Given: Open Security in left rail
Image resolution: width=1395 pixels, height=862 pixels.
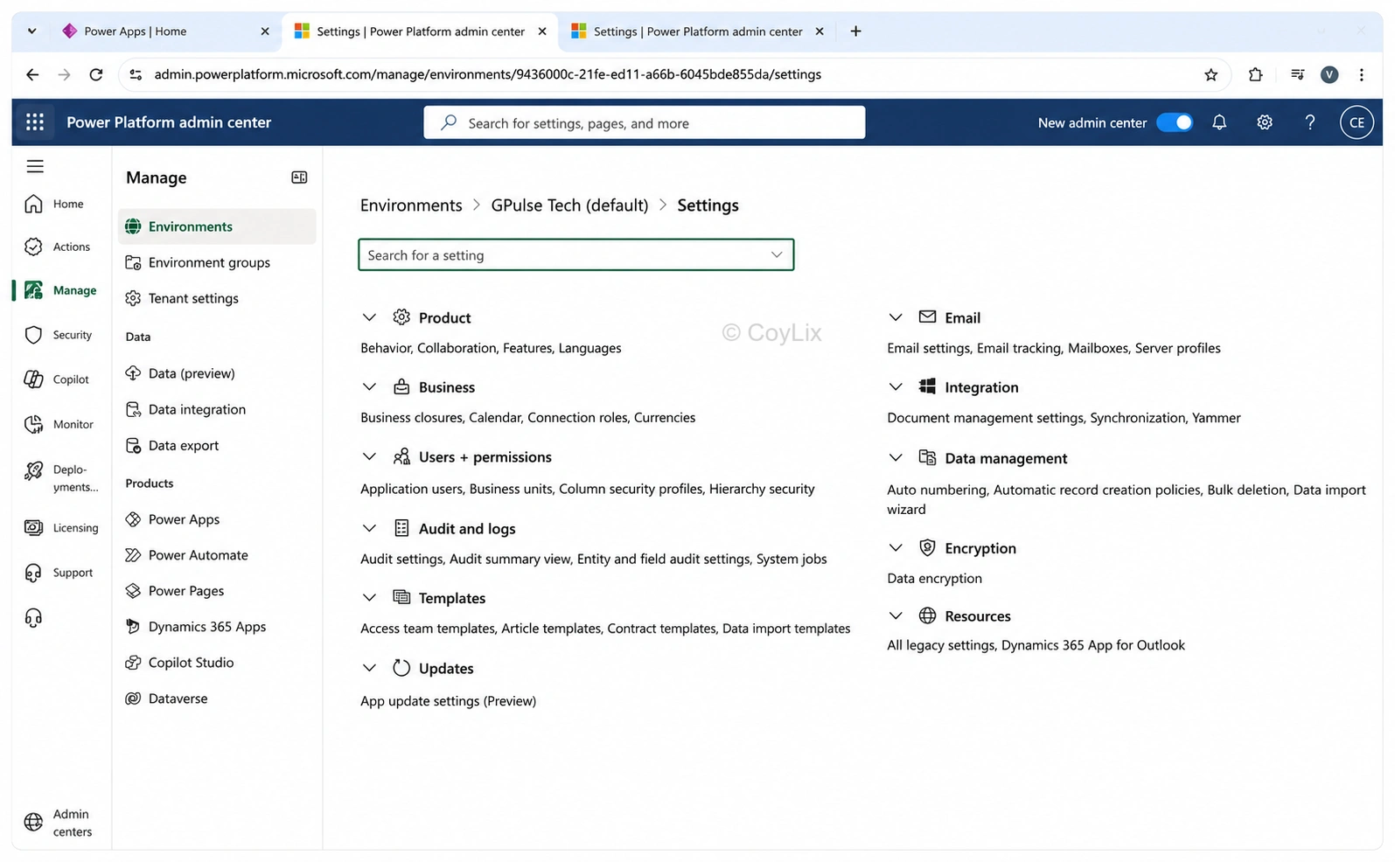Looking at the screenshot, I should click(59, 335).
